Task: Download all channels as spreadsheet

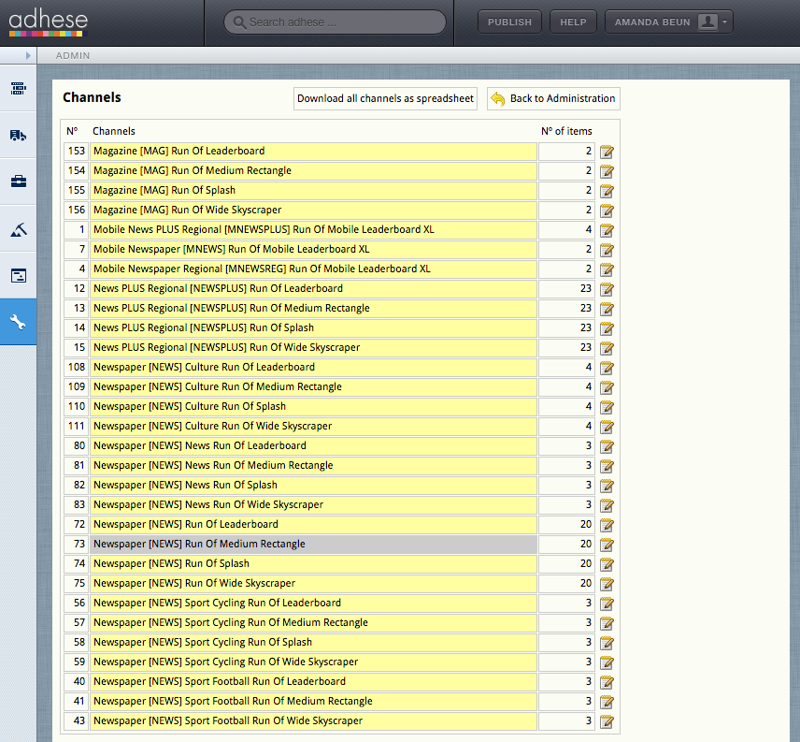Action: [386, 98]
